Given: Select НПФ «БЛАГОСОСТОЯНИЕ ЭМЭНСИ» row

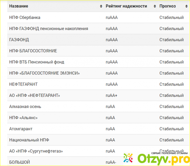Looking at the screenshot, I should [x=44, y=73].
